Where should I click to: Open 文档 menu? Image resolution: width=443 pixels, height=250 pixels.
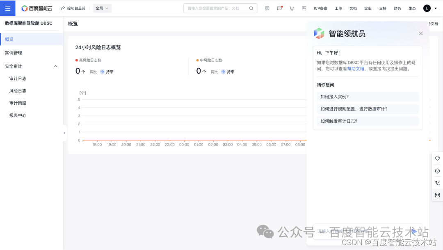353,8
